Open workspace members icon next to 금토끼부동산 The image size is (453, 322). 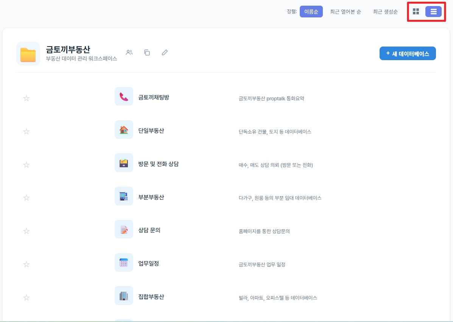click(x=129, y=53)
